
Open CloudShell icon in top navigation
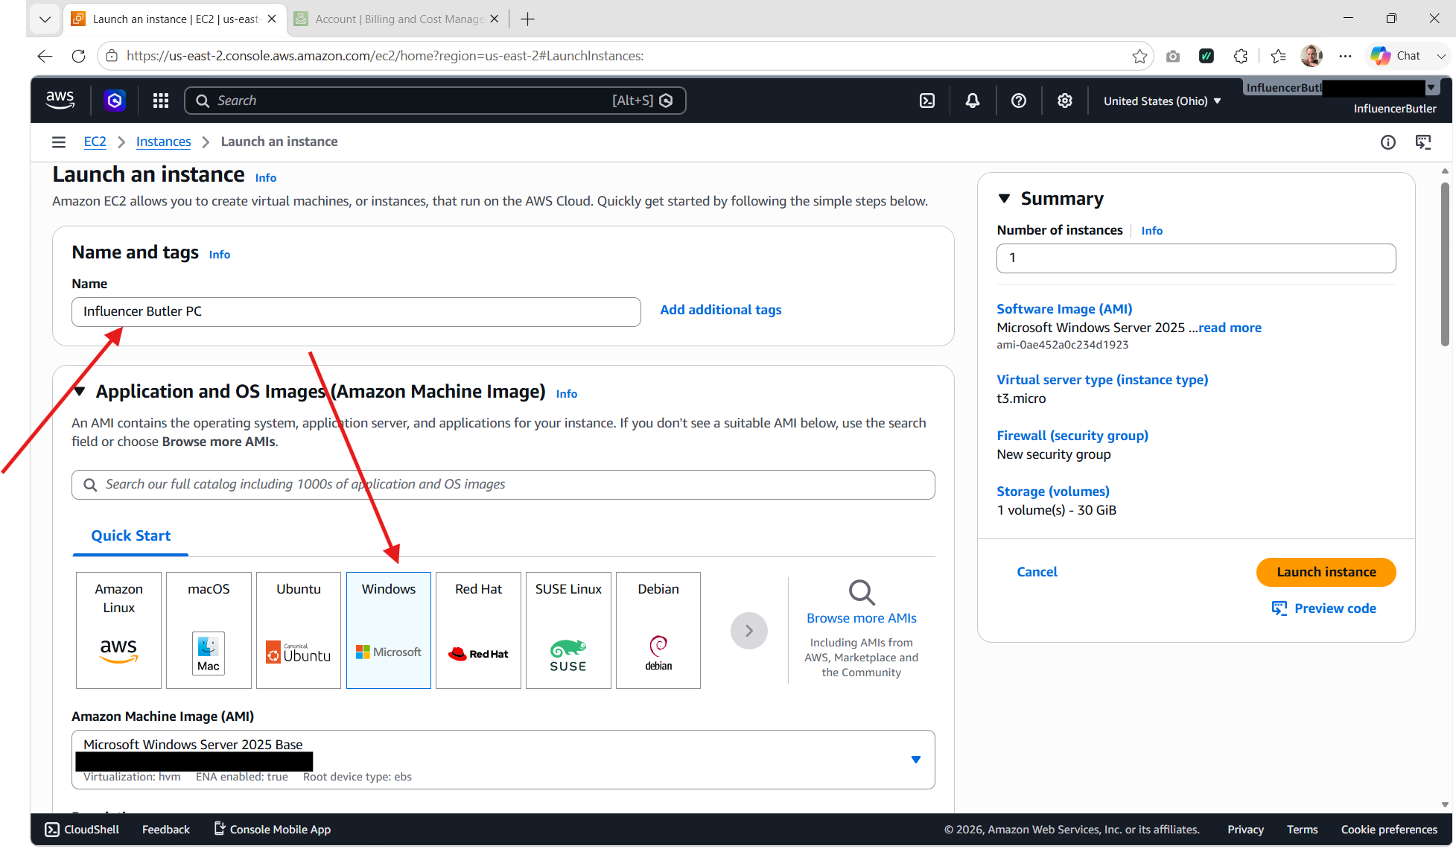(927, 101)
